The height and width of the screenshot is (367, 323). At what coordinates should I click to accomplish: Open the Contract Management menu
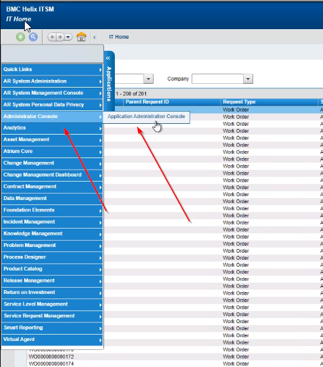click(52, 187)
